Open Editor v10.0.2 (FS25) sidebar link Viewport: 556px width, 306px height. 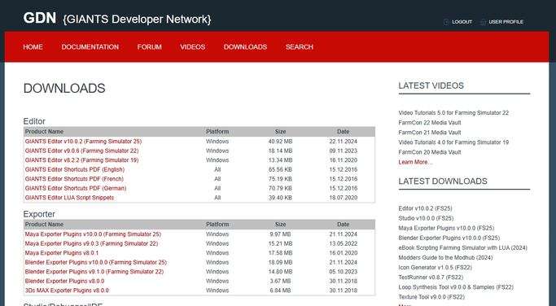coord(426,208)
